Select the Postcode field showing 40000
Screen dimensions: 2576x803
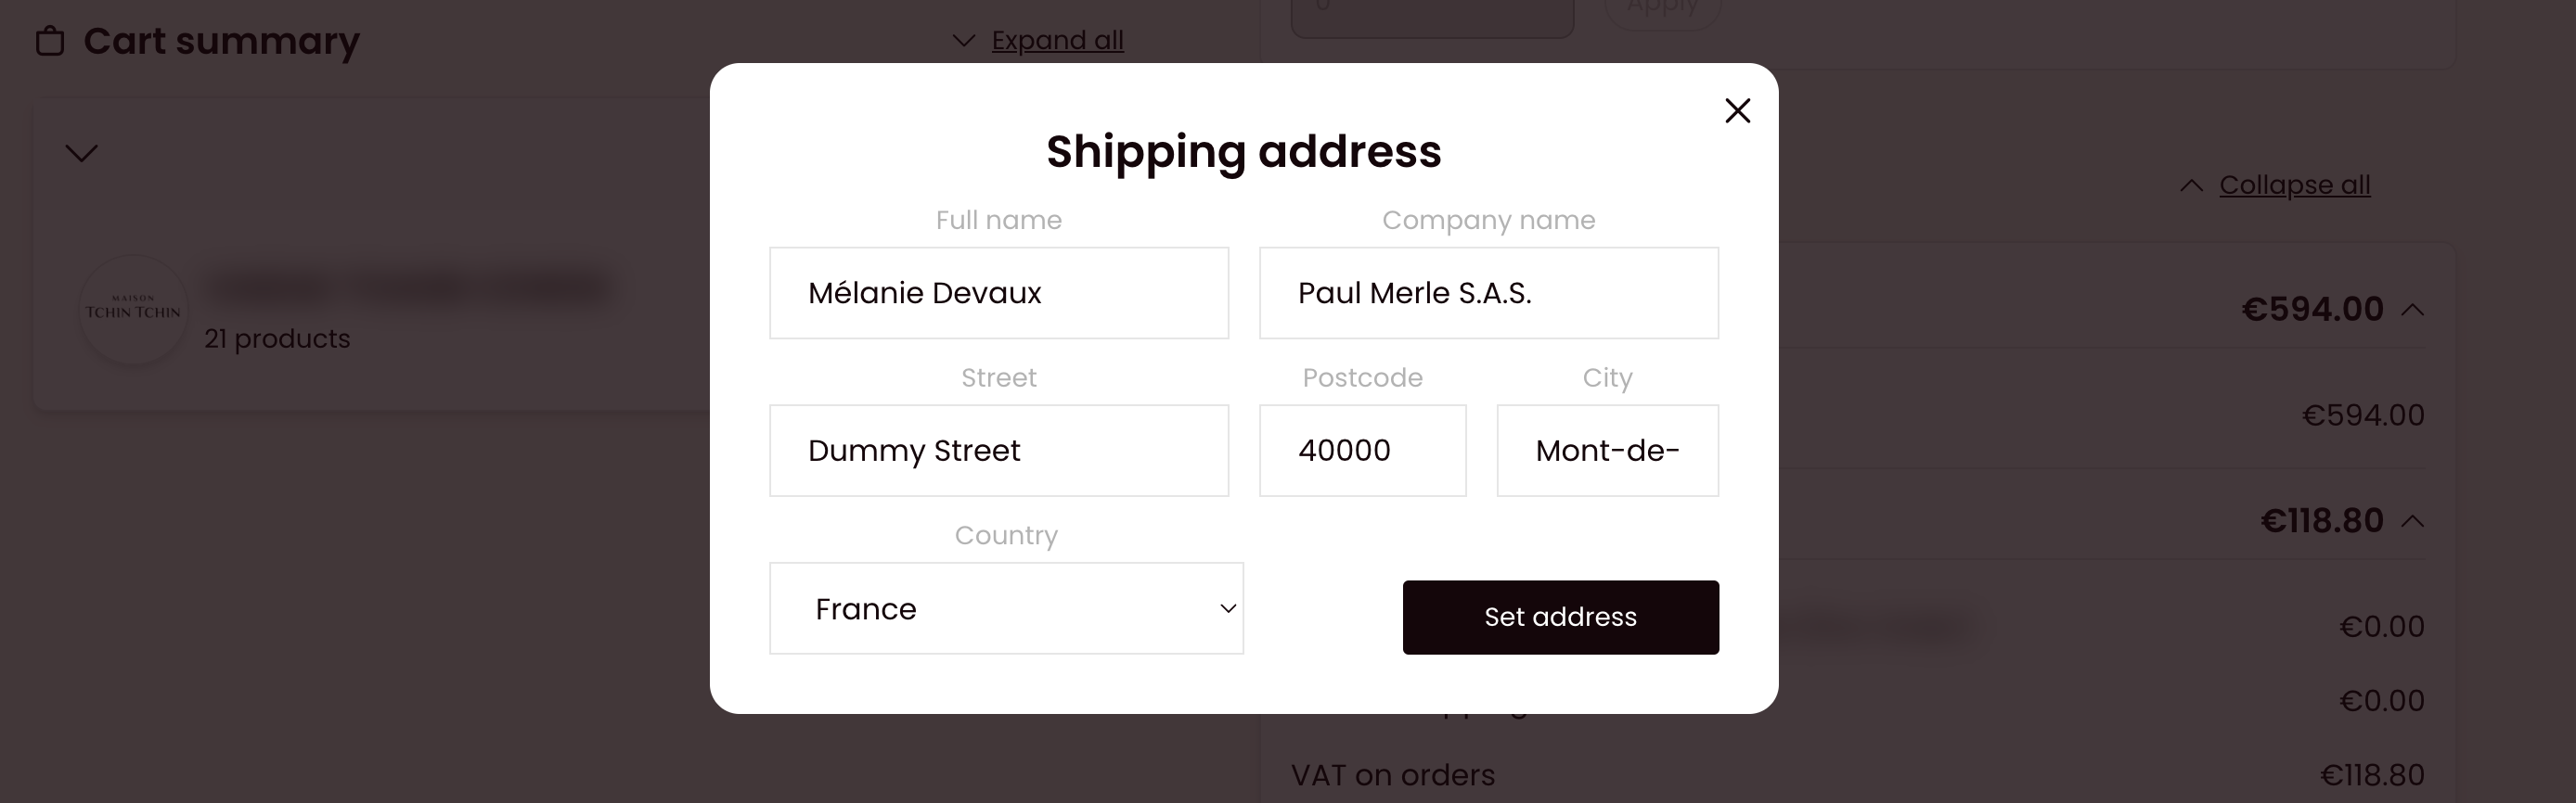1363,451
